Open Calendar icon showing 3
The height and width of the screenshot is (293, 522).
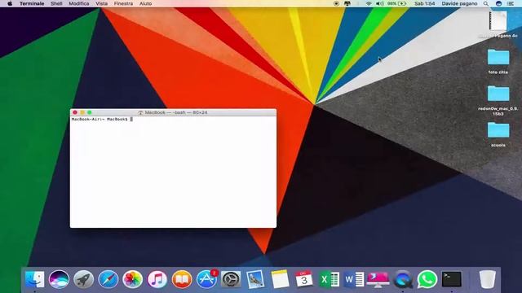pos(304,279)
